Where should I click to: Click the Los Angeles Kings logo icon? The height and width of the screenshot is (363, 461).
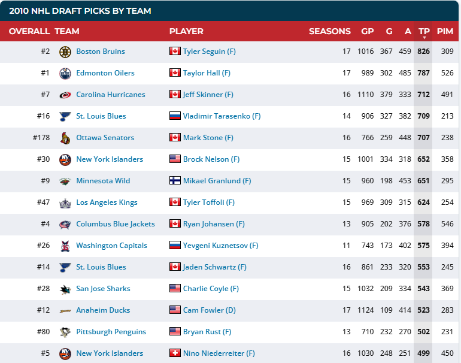click(65, 202)
